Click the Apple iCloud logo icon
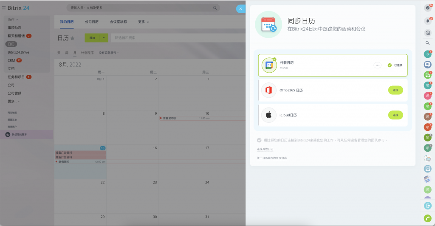Image resolution: width=435 pixels, height=226 pixels. (268, 115)
